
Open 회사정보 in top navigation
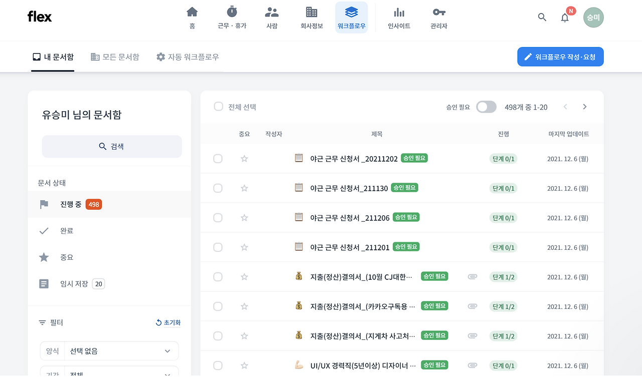pyautogui.click(x=311, y=18)
